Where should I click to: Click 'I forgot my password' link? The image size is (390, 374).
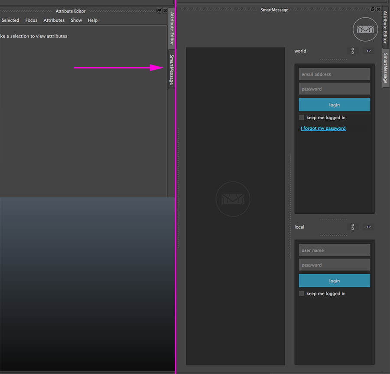tap(323, 128)
